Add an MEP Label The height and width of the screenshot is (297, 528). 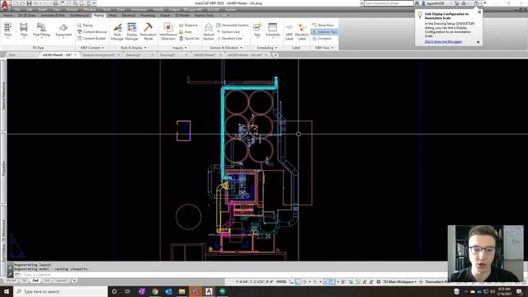click(x=290, y=31)
